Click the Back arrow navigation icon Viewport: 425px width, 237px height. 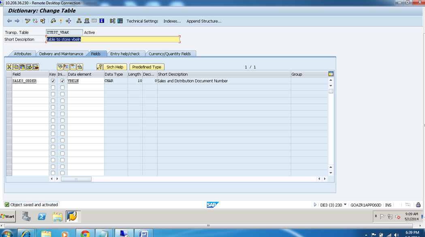tap(10, 21)
